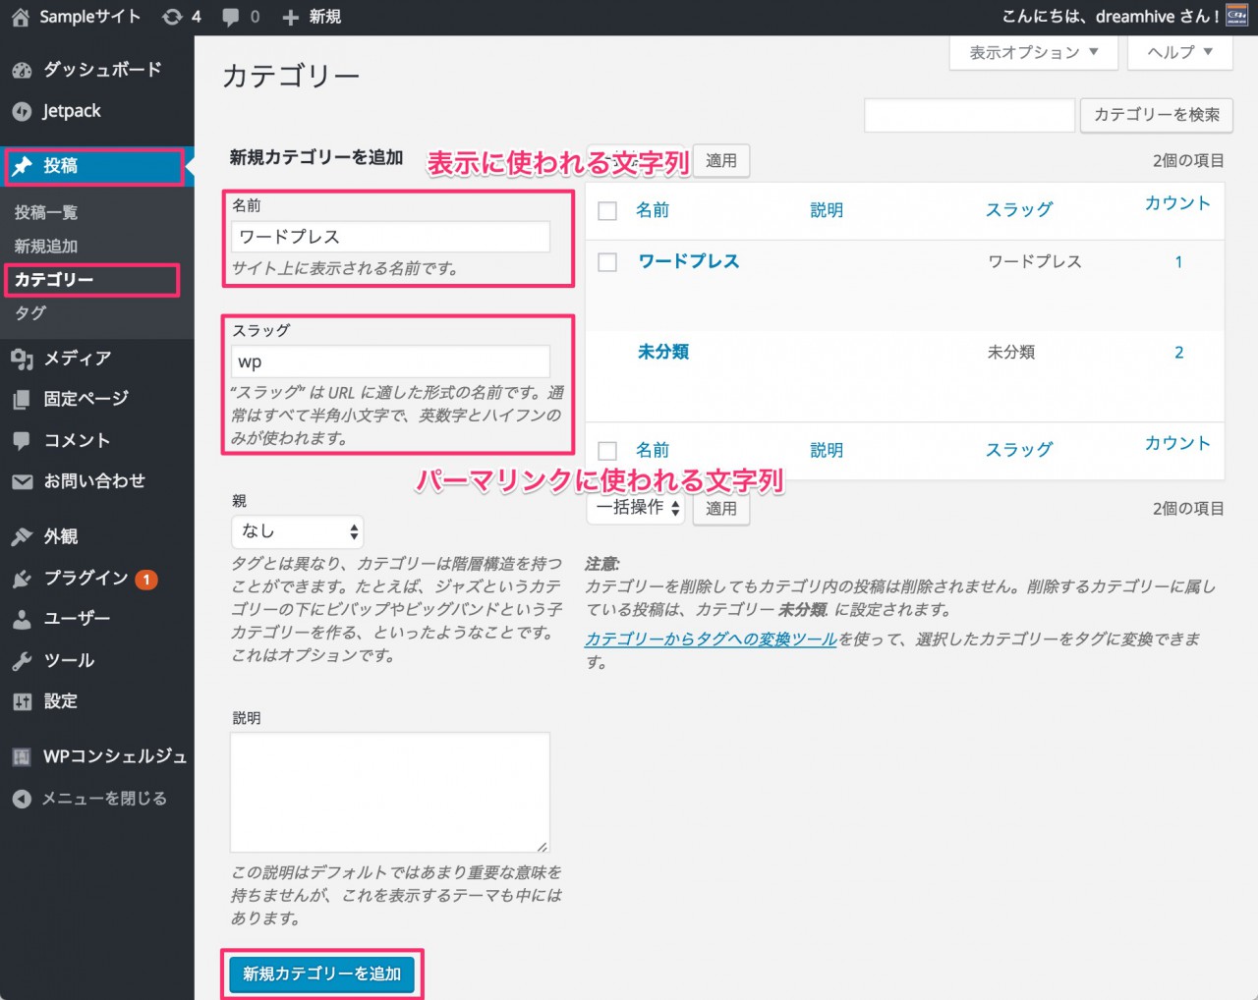Open 投稿一覧 in the sidebar submenu
Image resolution: width=1258 pixels, height=1000 pixels.
[x=46, y=212]
